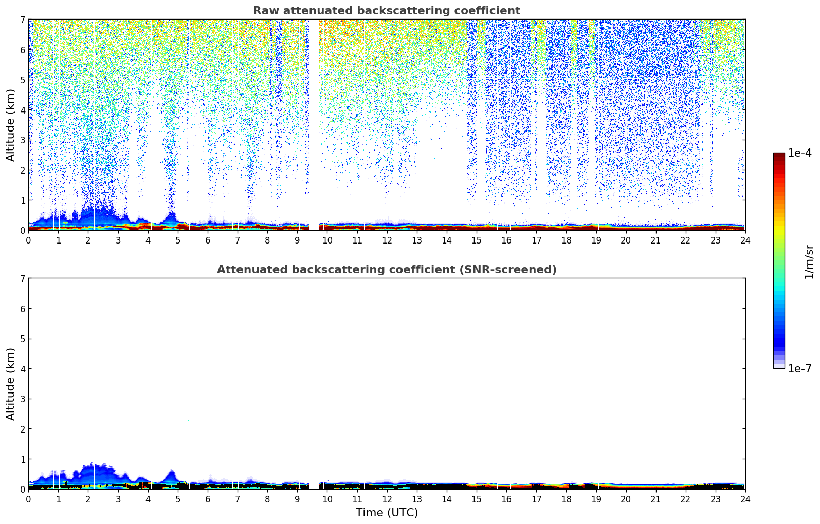Click hour tick "2" under the SNR-screened plot
Viewport: 820px width, 524px height.
(88, 499)
